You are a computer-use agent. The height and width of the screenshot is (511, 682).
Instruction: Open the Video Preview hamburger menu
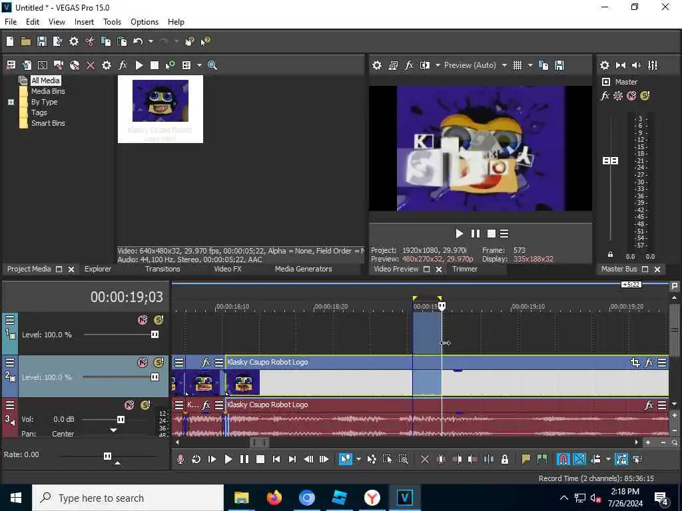pyautogui.click(x=504, y=234)
